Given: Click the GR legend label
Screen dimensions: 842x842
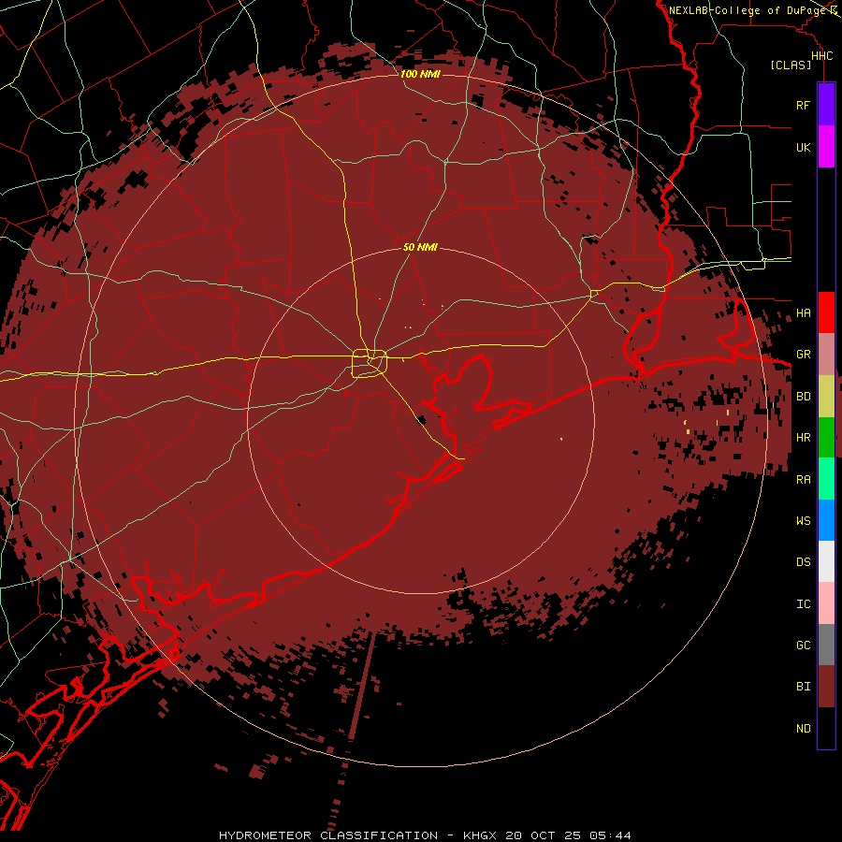Looking at the screenshot, I should coord(803,355).
